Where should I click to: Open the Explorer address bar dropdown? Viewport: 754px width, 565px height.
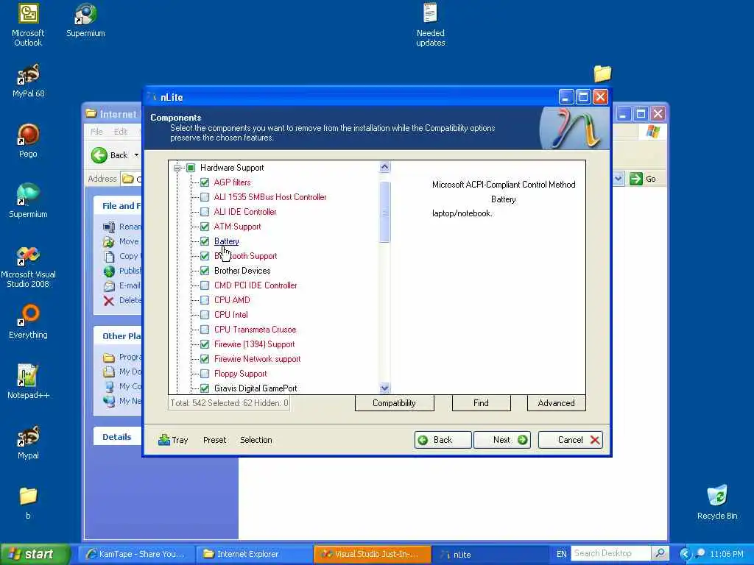click(x=619, y=179)
